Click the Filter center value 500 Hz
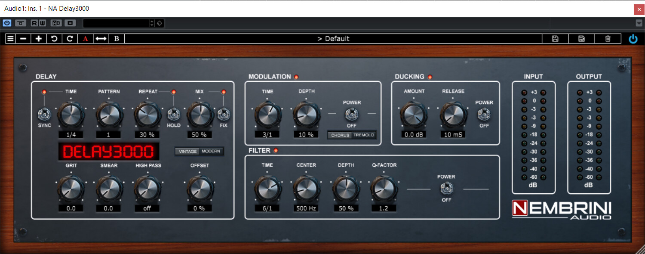This screenshot has height=254, width=645. pos(306,208)
